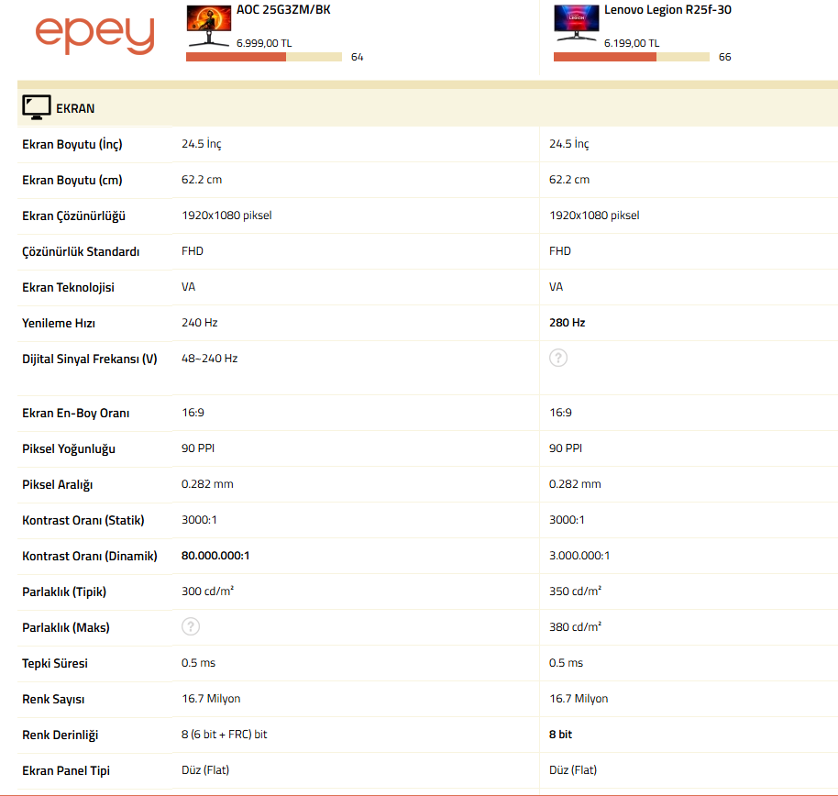Click the Piksel Aralığı label
Screen dimensions: 838x796
click(x=57, y=485)
